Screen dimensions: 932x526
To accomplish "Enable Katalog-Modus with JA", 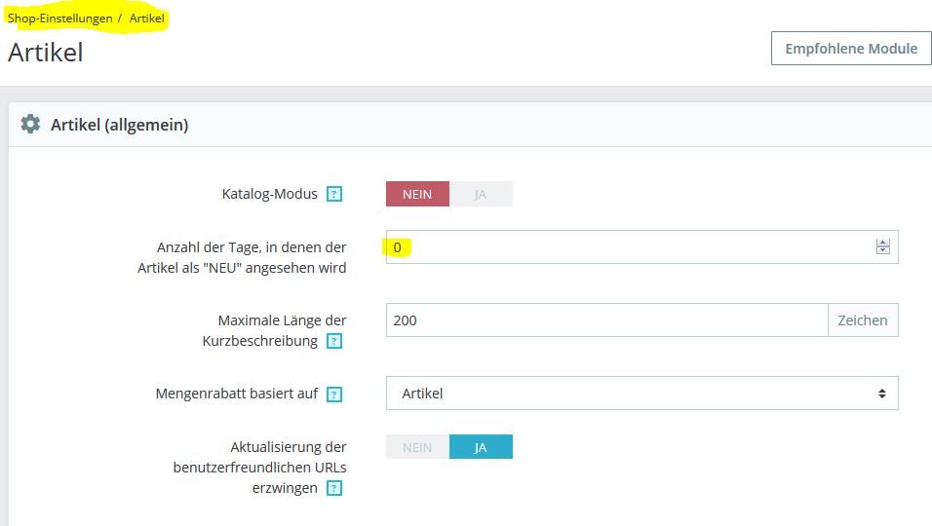I will click(x=481, y=194).
